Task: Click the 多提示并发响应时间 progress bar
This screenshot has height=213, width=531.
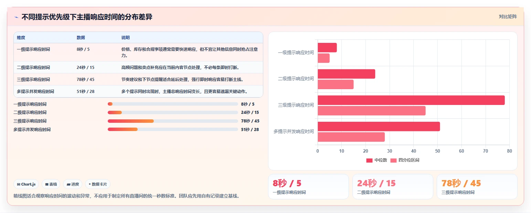Action: 173,129
